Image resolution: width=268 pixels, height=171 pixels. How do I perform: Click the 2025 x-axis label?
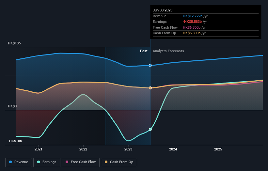click(x=218, y=149)
